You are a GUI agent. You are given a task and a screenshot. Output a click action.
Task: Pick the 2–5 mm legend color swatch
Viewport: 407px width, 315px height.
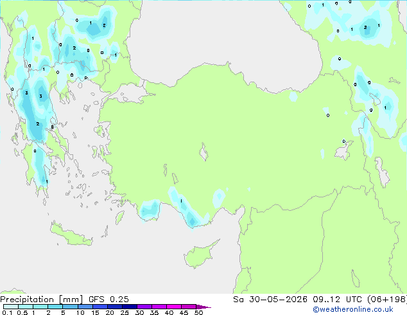(x=55, y=307)
